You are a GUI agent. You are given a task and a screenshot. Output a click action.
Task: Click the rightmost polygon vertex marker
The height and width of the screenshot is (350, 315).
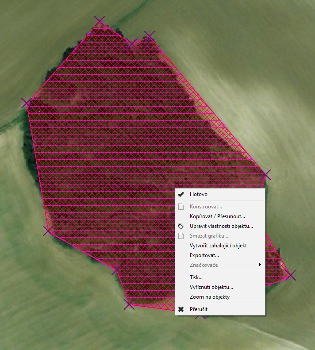tap(291, 275)
